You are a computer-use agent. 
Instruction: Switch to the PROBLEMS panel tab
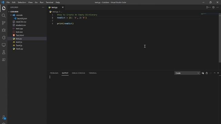coord(54,73)
